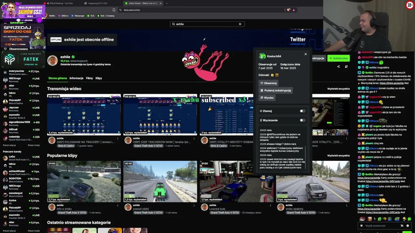The width and height of the screenshot is (415, 233).
Task: Collapse followed channels with Pokaż mniej
Action: pos(34,145)
